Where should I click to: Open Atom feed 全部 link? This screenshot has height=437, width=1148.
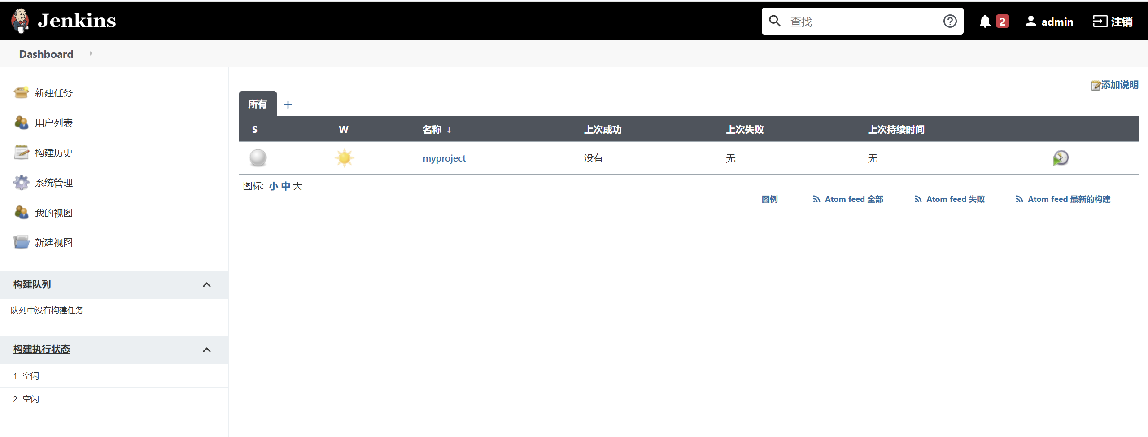854,199
